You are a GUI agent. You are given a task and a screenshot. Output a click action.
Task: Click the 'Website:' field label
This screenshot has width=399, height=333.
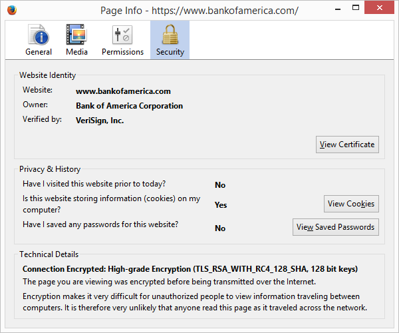point(37,90)
